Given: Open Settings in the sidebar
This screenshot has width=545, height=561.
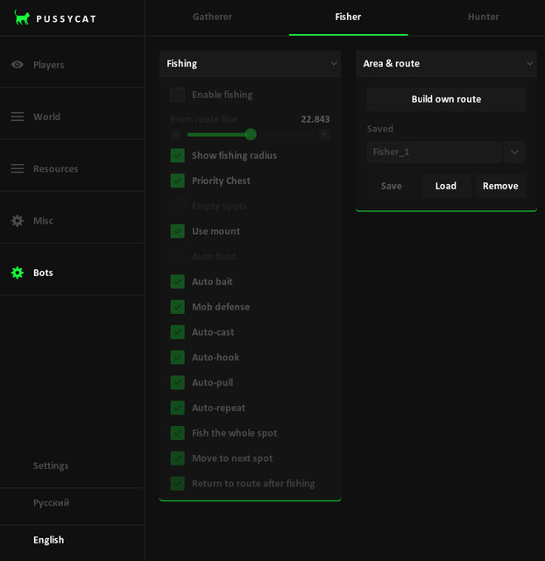Looking at the screenshot, I should [x=51, y=465].
